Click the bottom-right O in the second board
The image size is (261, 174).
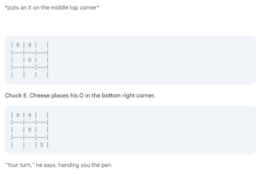42,145
